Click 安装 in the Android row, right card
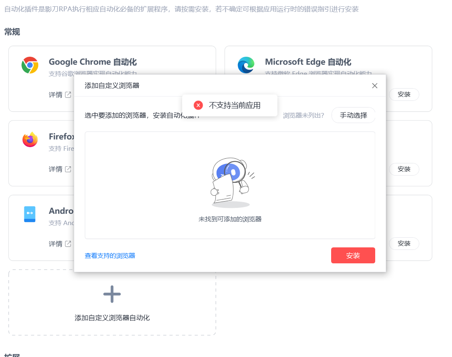 pos(404,244)
